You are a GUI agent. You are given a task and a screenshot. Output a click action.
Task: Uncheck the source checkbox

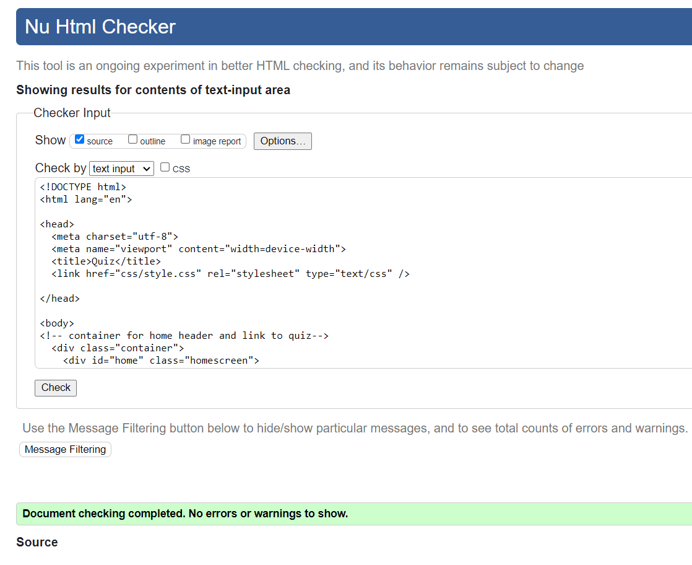click(x=79, y=139)
